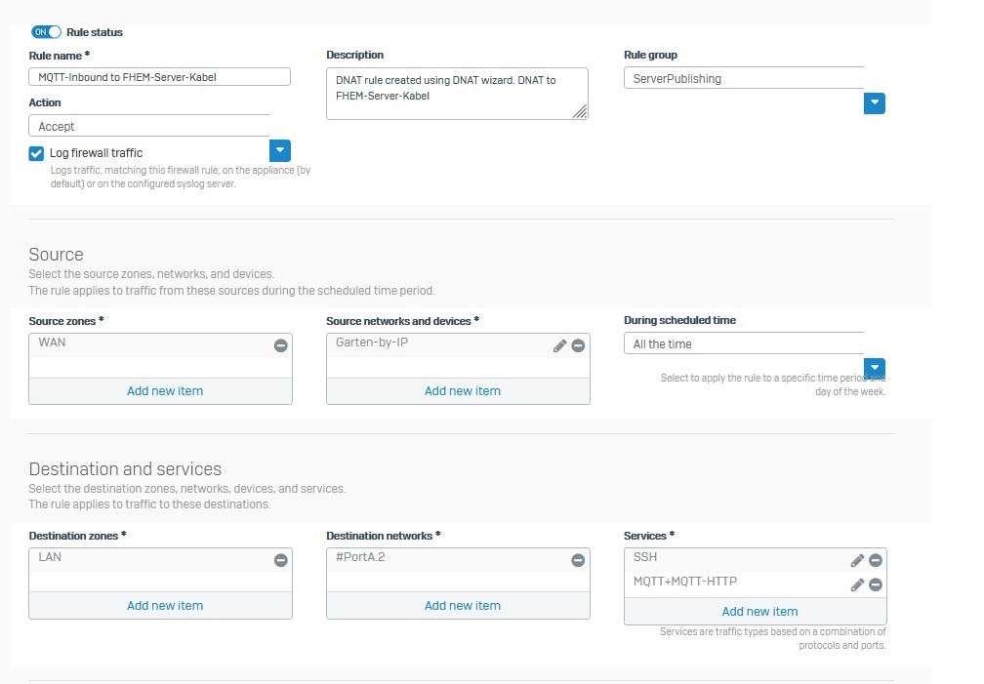
Task: Edit the Garten-by-IP network entry
Action: point(560,345)
